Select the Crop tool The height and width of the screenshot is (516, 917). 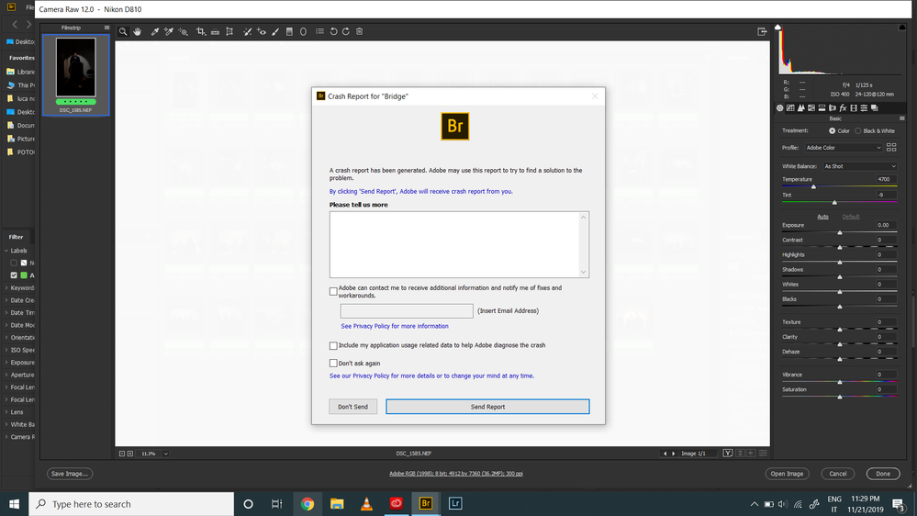click(201, 31)
